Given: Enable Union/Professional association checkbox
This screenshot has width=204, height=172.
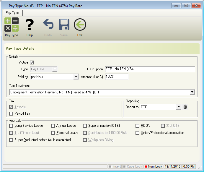Looking at the screenshot, I should pos(137,133).
